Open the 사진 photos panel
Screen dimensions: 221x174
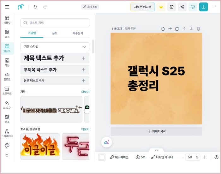pos(7,62)
